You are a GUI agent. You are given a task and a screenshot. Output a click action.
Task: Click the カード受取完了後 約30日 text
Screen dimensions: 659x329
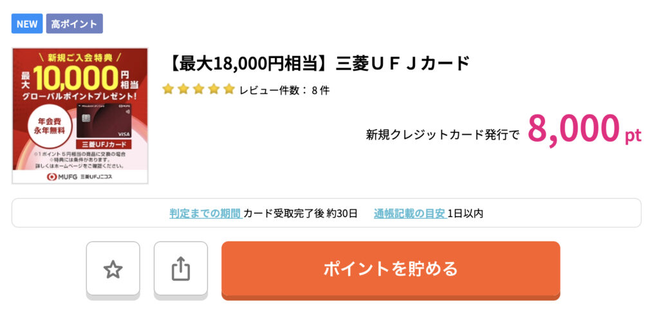click(x=300, y=213)
